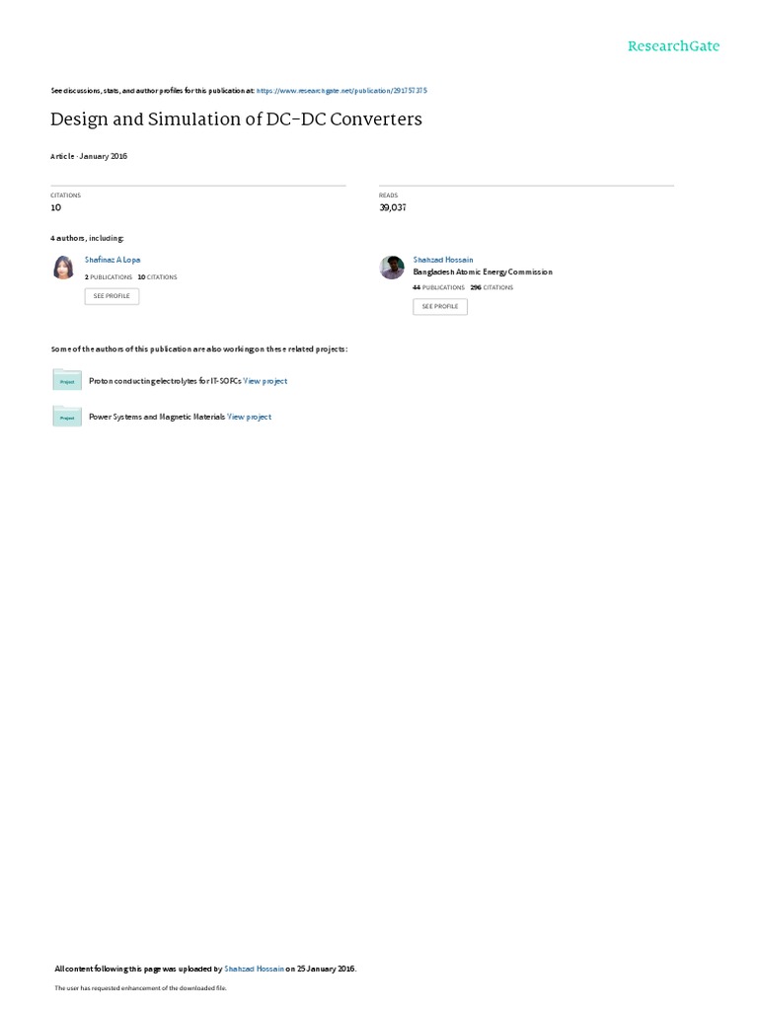
Task: Click Shahzad Hossain uploader link at page bottom
Action: click(254, 969)
